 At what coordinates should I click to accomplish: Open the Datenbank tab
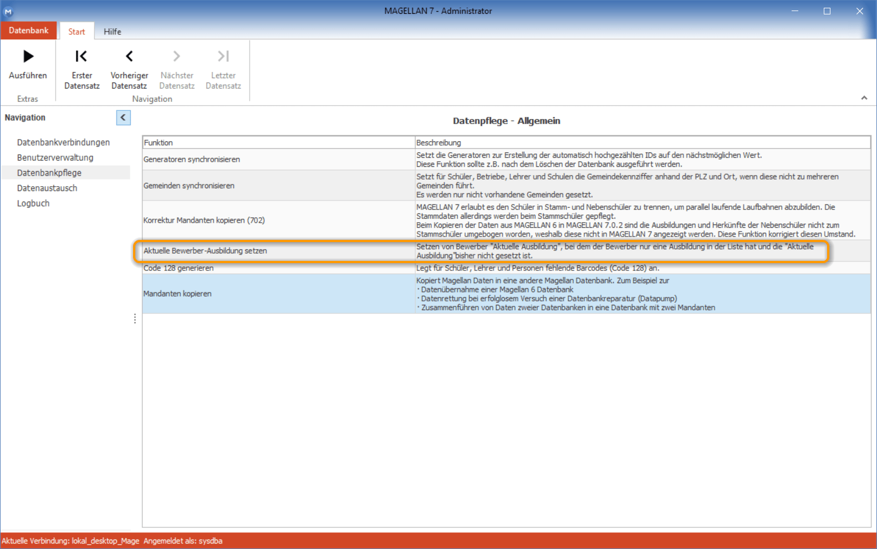(x=29, y=30)
